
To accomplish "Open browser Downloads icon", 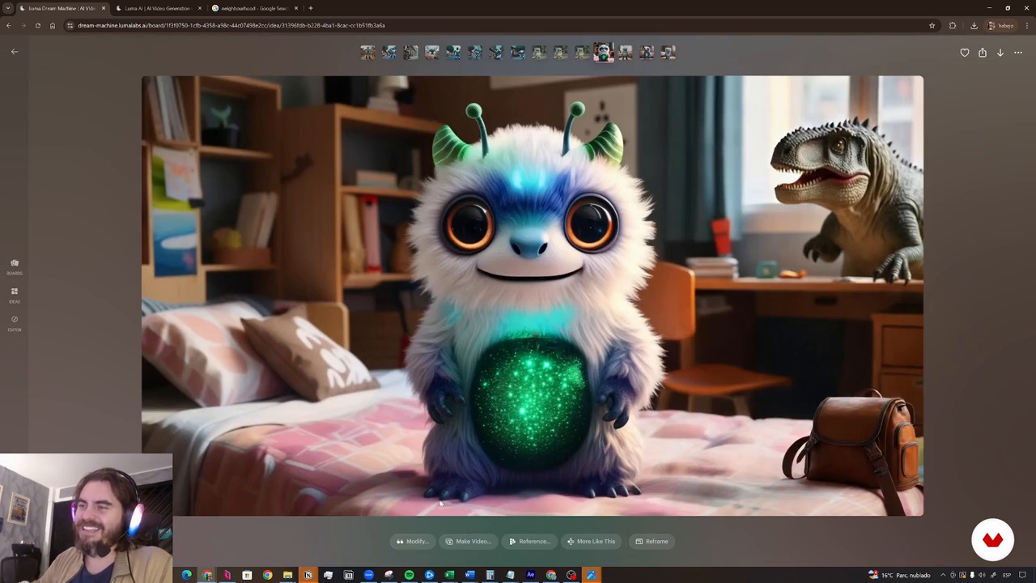I will point(974,25).
